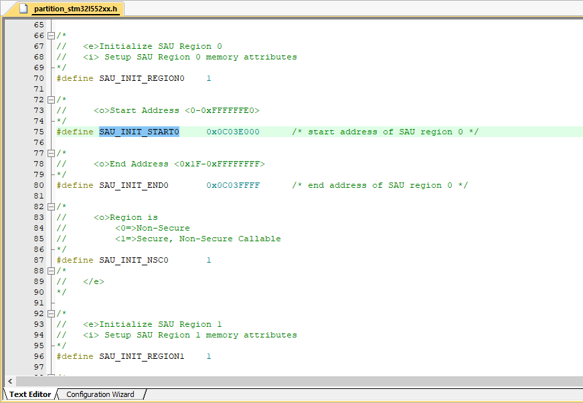The image size is (583, 403).
Task: Click the value 0x0C03E000
Action: click(233, 132)
